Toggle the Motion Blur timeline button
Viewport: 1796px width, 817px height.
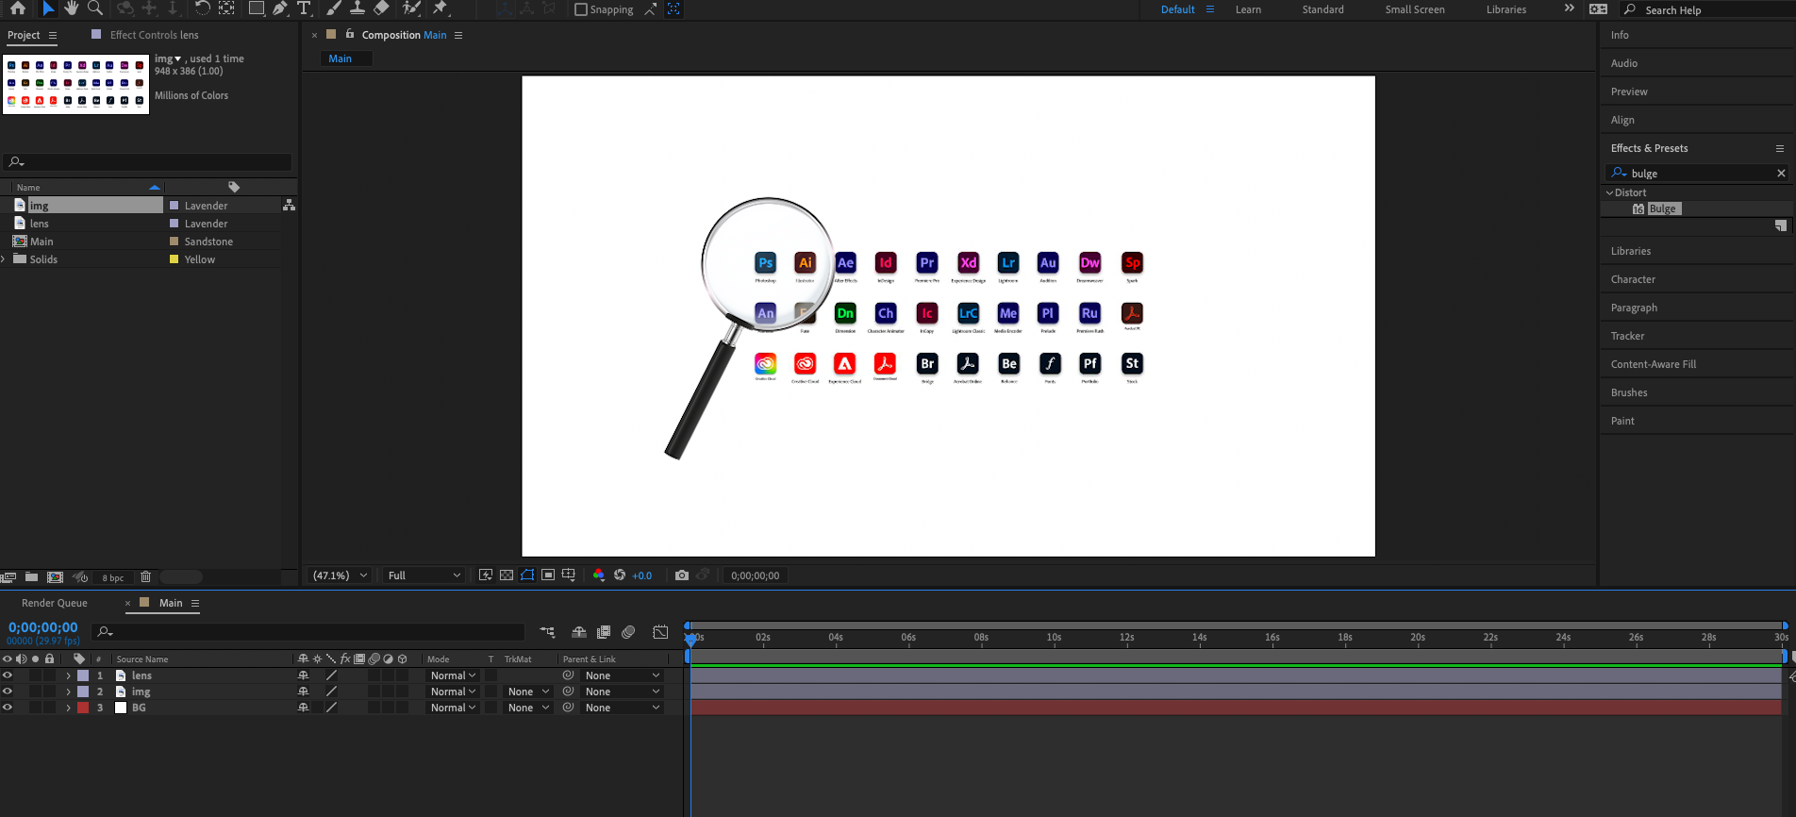pos(628,632)
